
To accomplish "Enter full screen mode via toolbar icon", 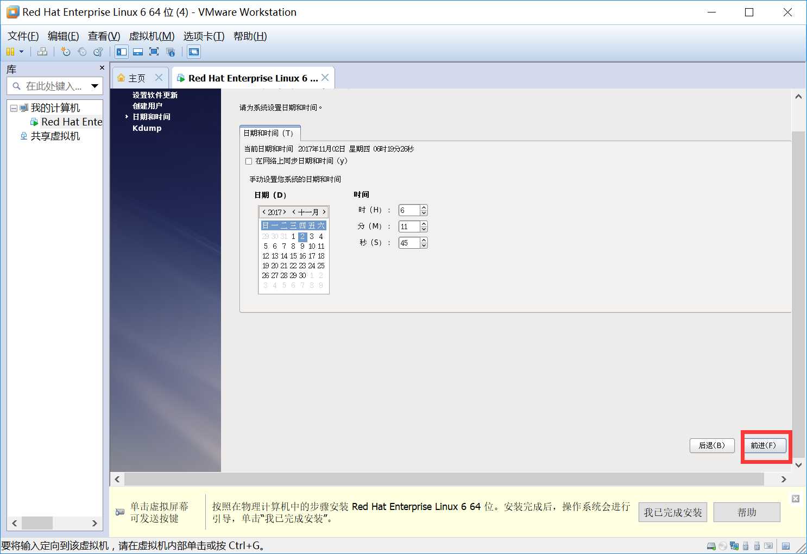I will [154, 52].
